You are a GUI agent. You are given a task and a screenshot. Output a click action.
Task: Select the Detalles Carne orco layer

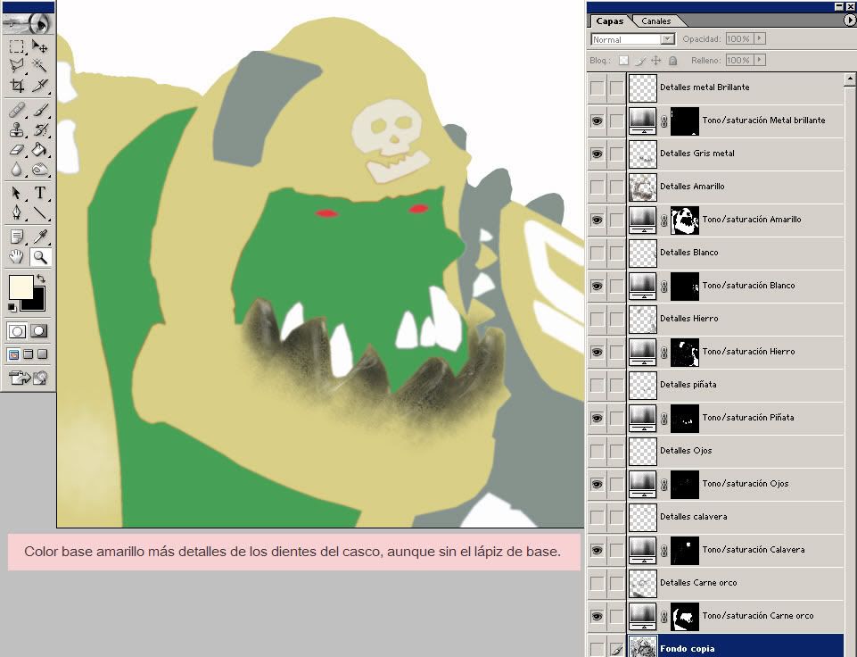click(735, 583)
